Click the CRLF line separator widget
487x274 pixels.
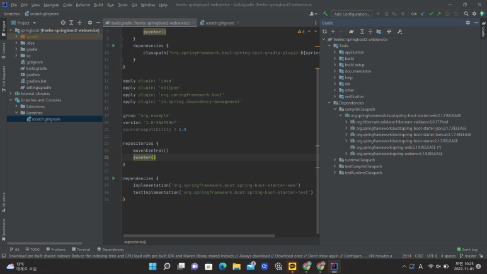pos(419,256)
